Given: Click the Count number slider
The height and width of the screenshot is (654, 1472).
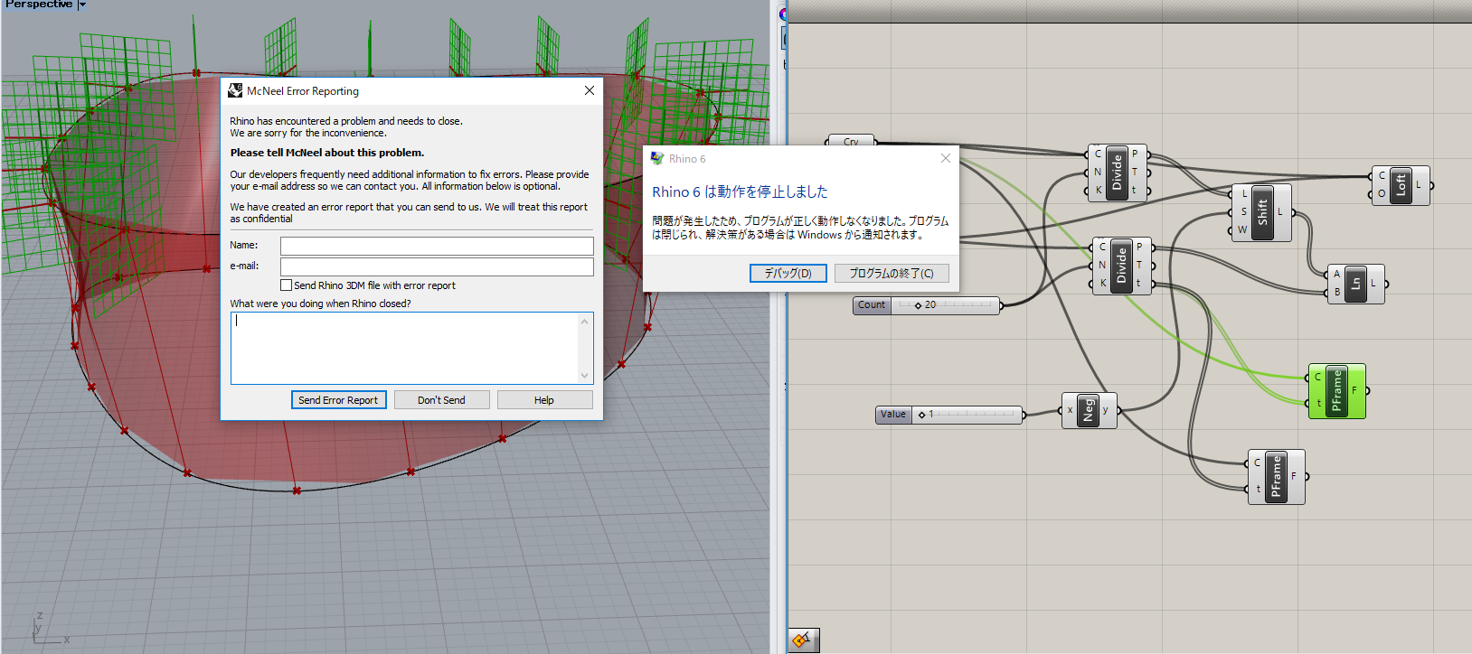Looking at the screenshot, I should tap(945, 305).
